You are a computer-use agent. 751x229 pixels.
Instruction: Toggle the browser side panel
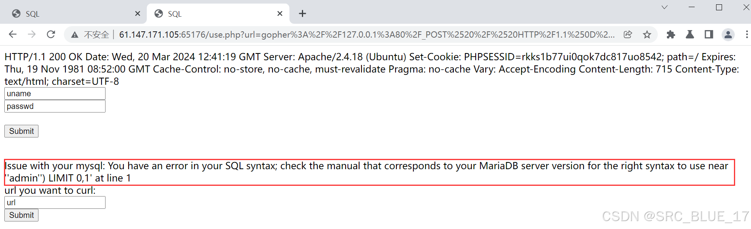[x=709, y=34]
